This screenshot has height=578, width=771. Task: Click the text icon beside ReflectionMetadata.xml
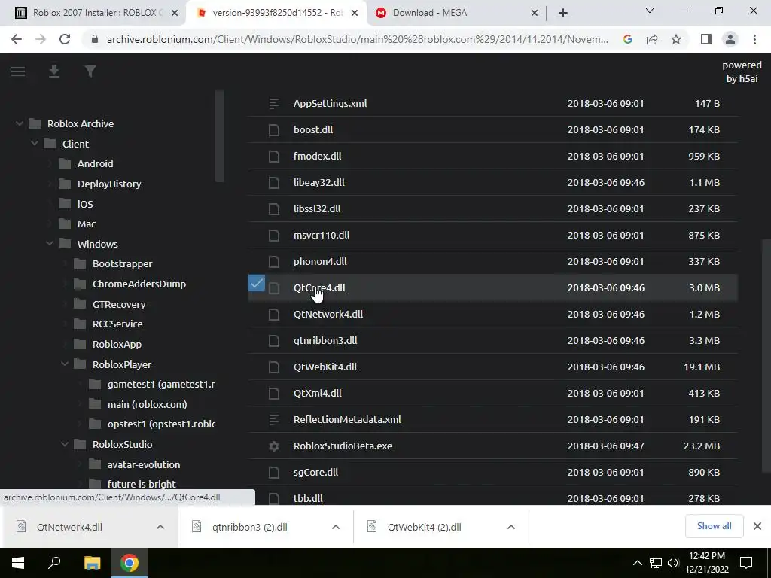[x=274, y=419]
